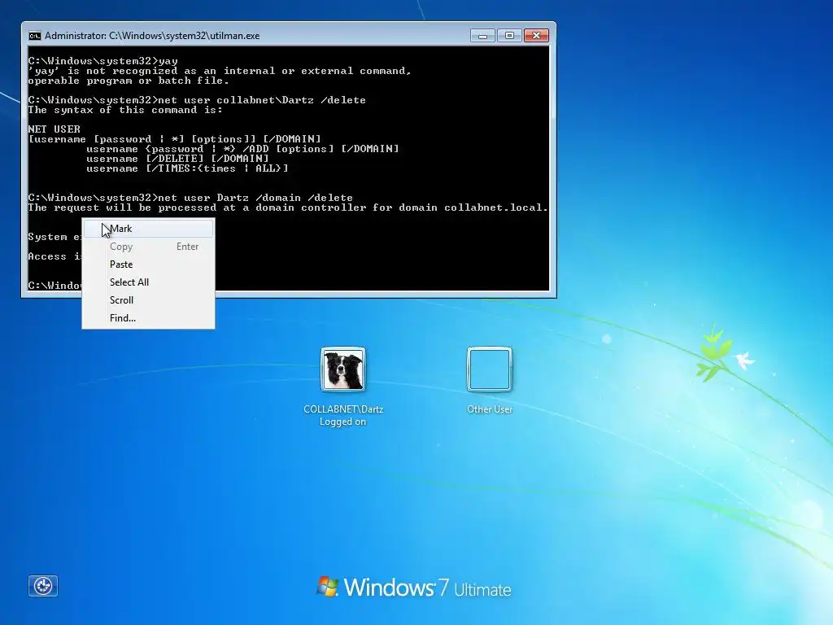
Task: Click the Other User label
Action: [489, 409]
